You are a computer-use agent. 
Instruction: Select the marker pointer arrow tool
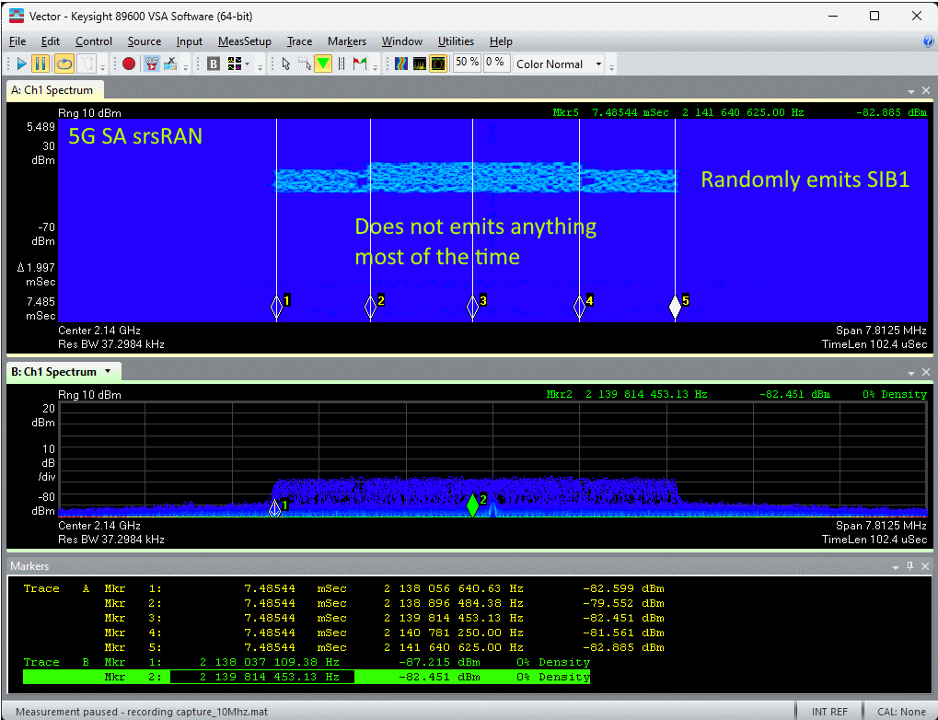[x=285, y=64]
